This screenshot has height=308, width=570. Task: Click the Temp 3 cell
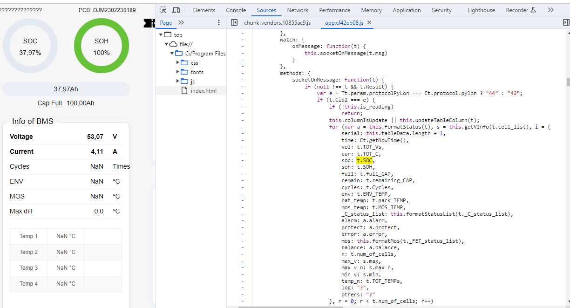(x=29, y=268)
